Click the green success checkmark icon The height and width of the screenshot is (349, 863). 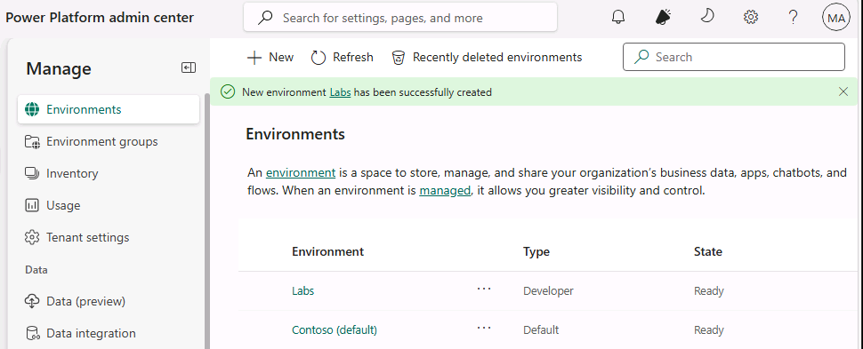[x=227, y=91]
